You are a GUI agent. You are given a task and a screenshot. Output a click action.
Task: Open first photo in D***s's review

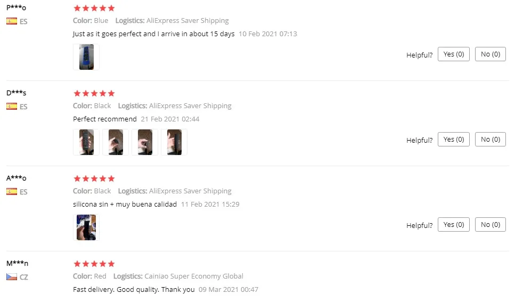(86, 142)
